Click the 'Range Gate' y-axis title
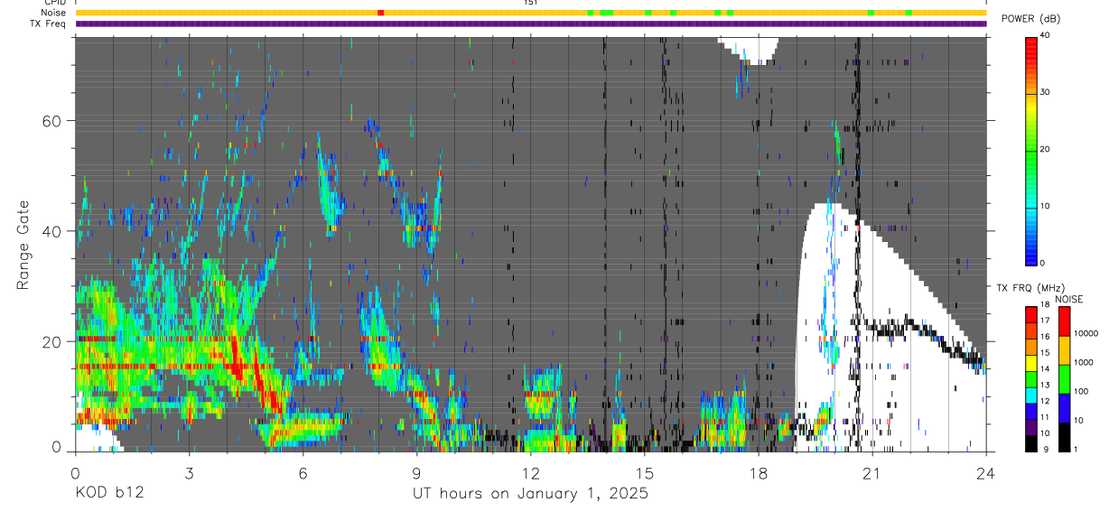The height and width of the screenshot is (512, 1109). 24,245
